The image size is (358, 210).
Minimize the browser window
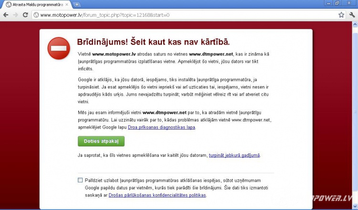click(328, 3)
